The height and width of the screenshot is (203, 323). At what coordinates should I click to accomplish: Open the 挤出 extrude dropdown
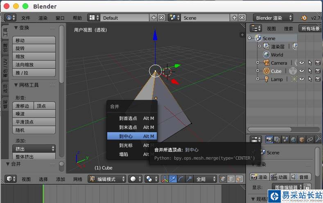click(34, 149)
